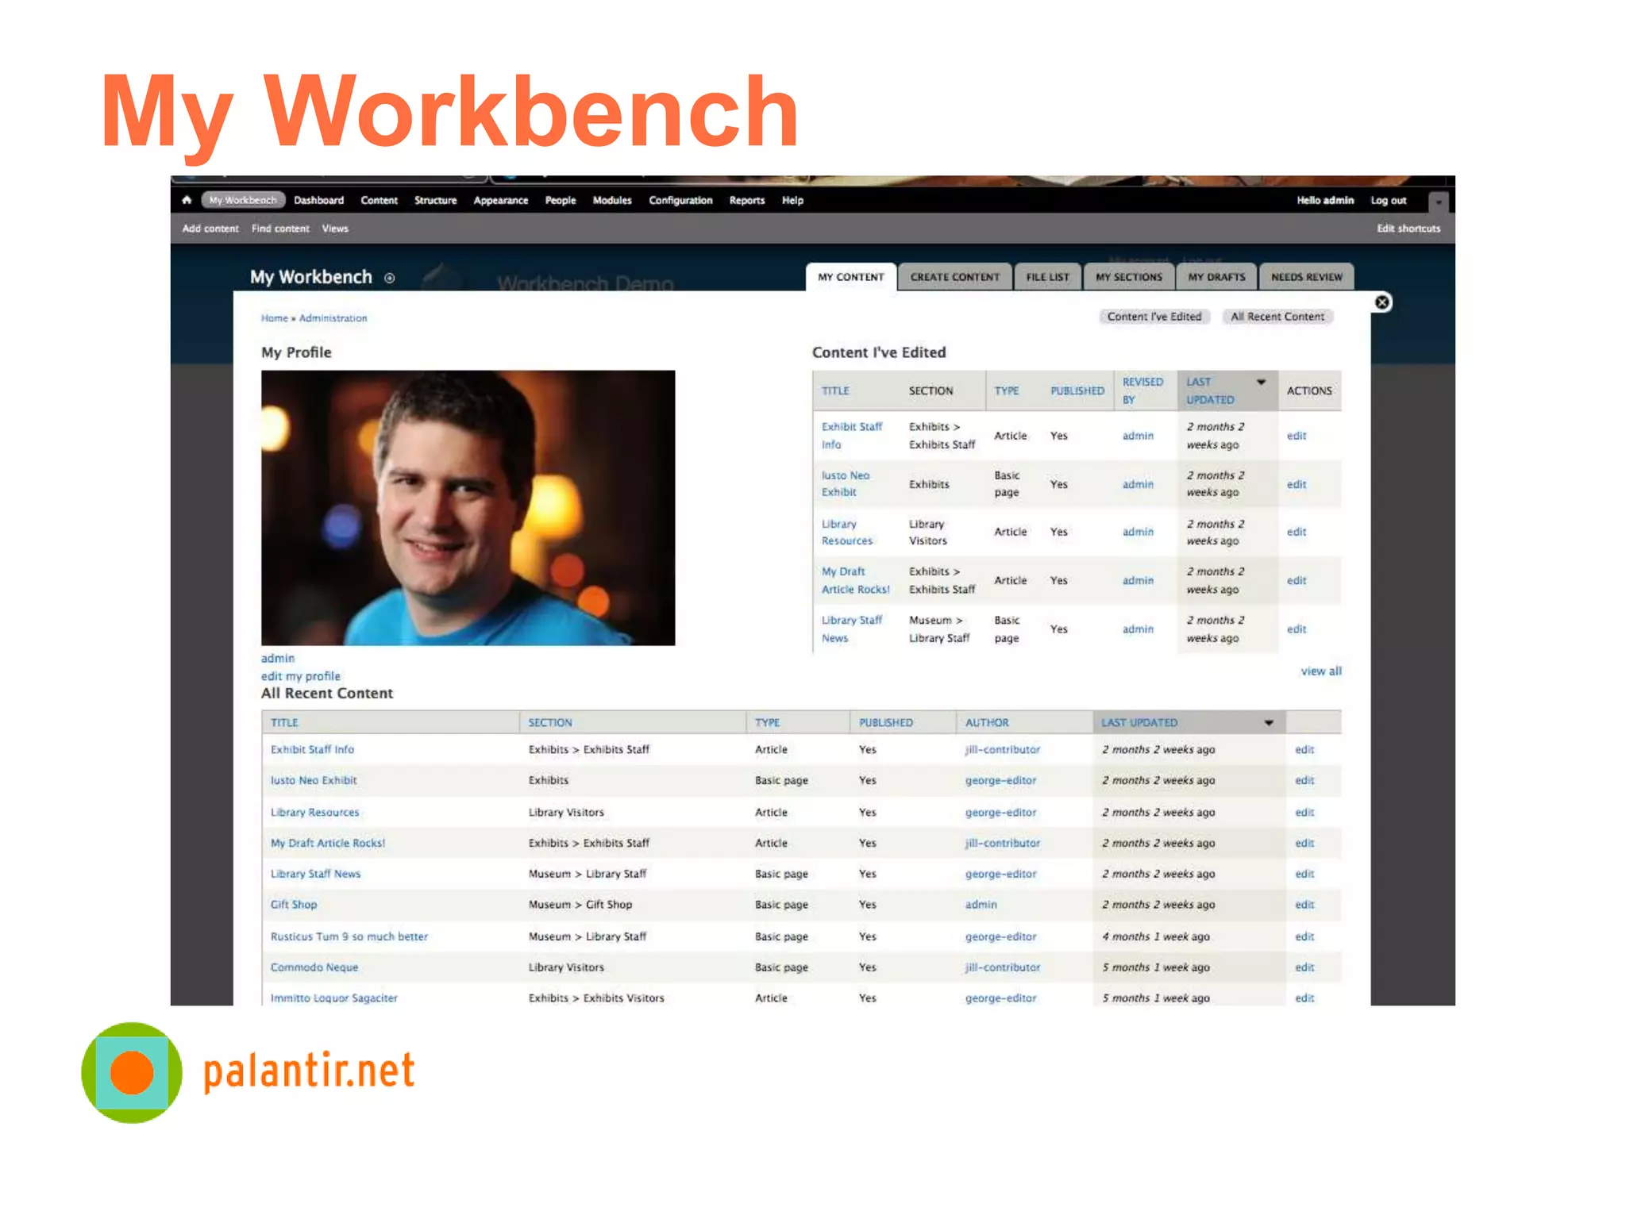1626x1219 pixels.
Task: Switch to the Create Content tab
Action: (x=954, y=277)
